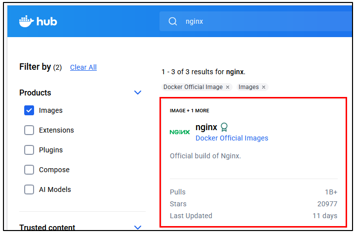This screenshot has height=234, width=355.
Task: Open the Docker Official Images publisher link
Action: click(x=232, y=138)
